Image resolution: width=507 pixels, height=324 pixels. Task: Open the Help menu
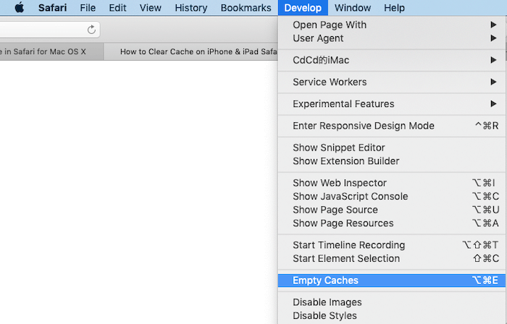[394, 8]
